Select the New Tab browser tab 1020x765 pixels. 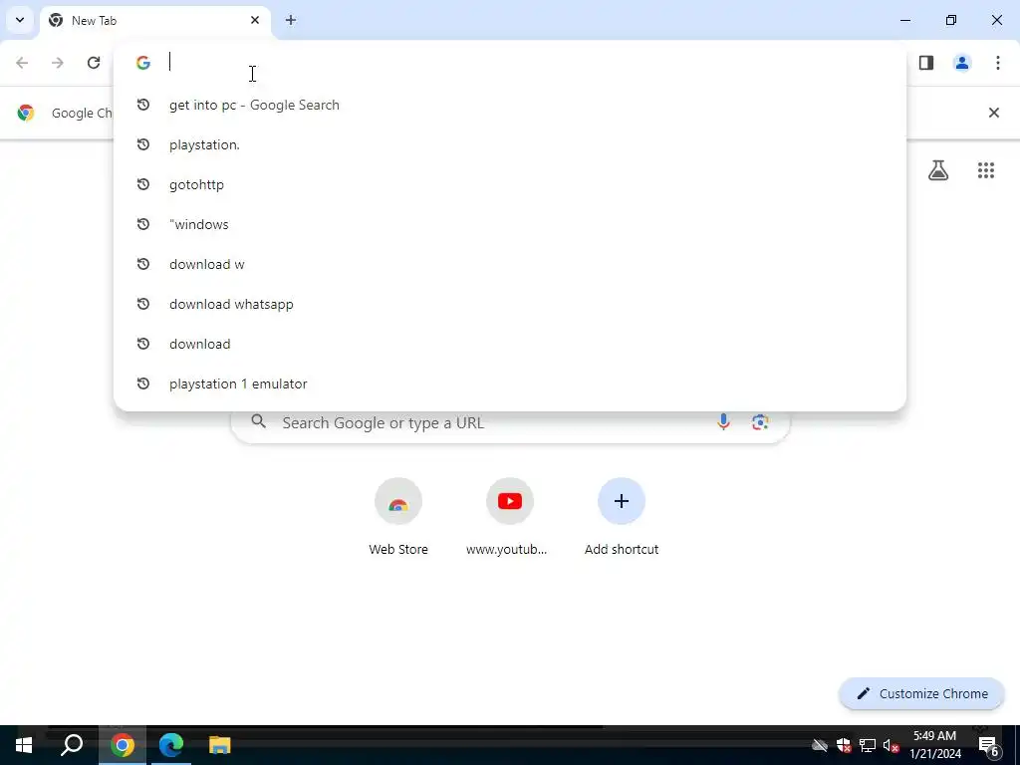155,21
